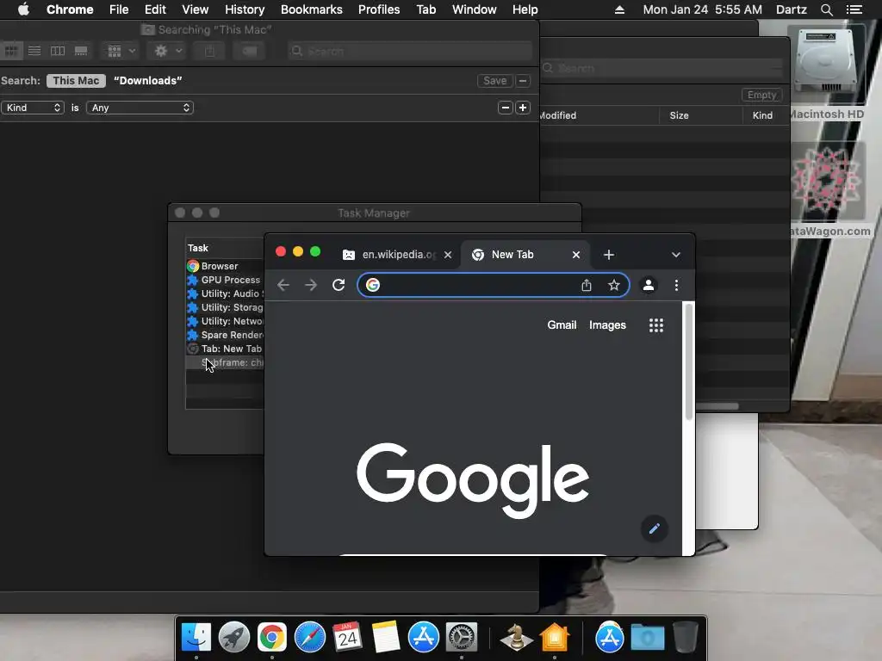
Task: Open the Finder action gear menu
Action: click(167, 51)
